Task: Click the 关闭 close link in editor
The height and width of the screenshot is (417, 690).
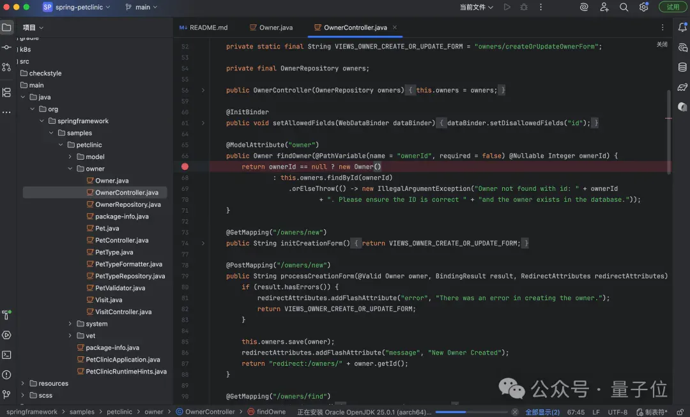Action: (x=662, y=45)
